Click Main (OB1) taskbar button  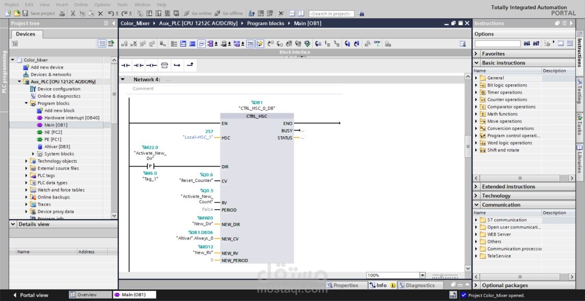tap(134, 295)
